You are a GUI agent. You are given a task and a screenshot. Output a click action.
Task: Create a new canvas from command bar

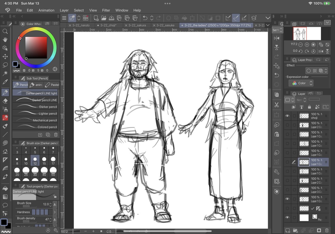pos(96,18)
